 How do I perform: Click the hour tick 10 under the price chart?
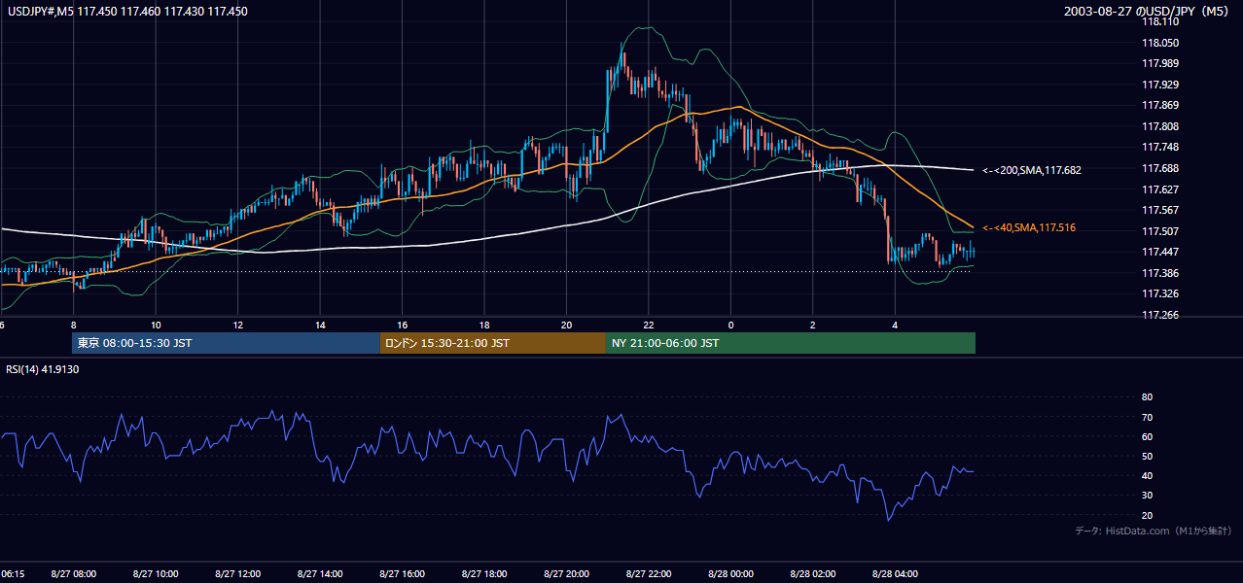(156, 325)
